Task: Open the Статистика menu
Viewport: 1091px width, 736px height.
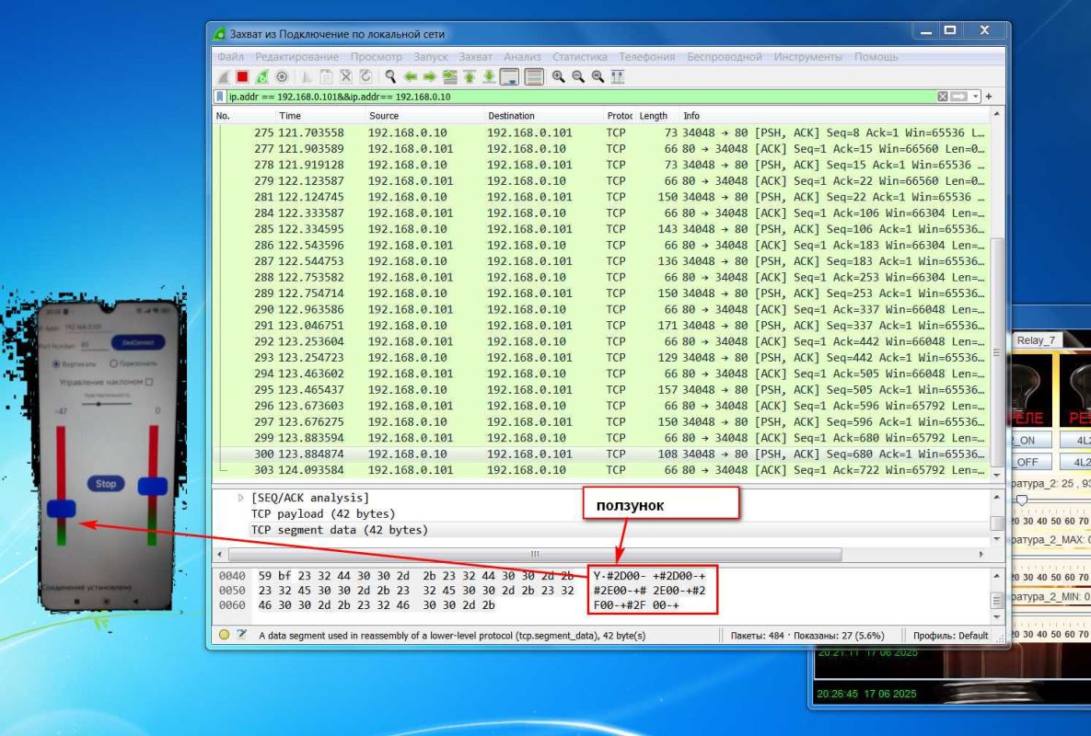Action: [579, 57]
